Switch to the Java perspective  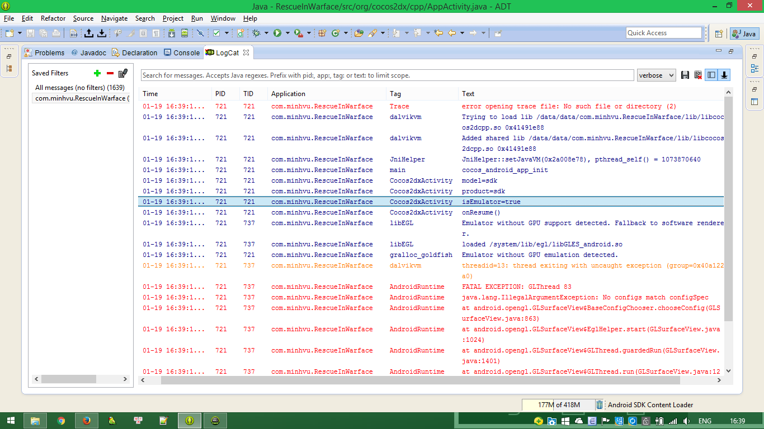pyautogui.click(x=744, y=34)
